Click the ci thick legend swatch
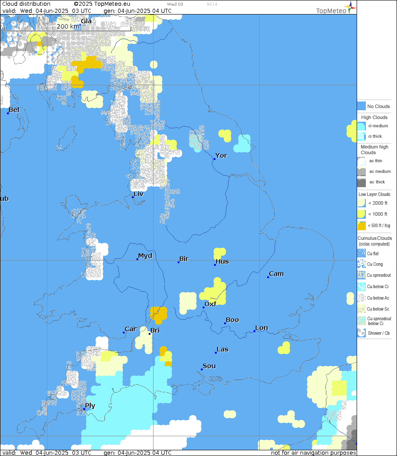397x456 pixels. [361, 136]
